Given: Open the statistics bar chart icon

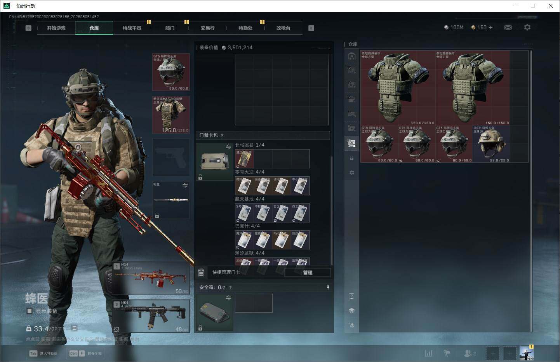Looking at the screenshot, I should pos(429,353).
